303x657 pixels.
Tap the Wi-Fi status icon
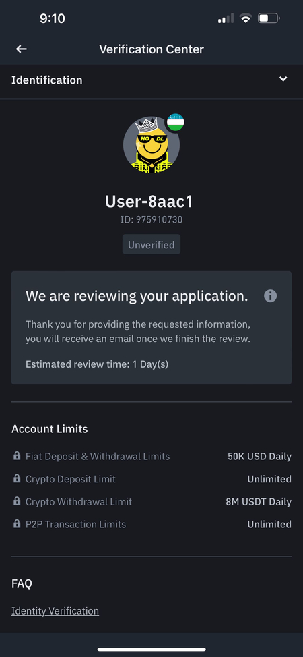point(245,18)
